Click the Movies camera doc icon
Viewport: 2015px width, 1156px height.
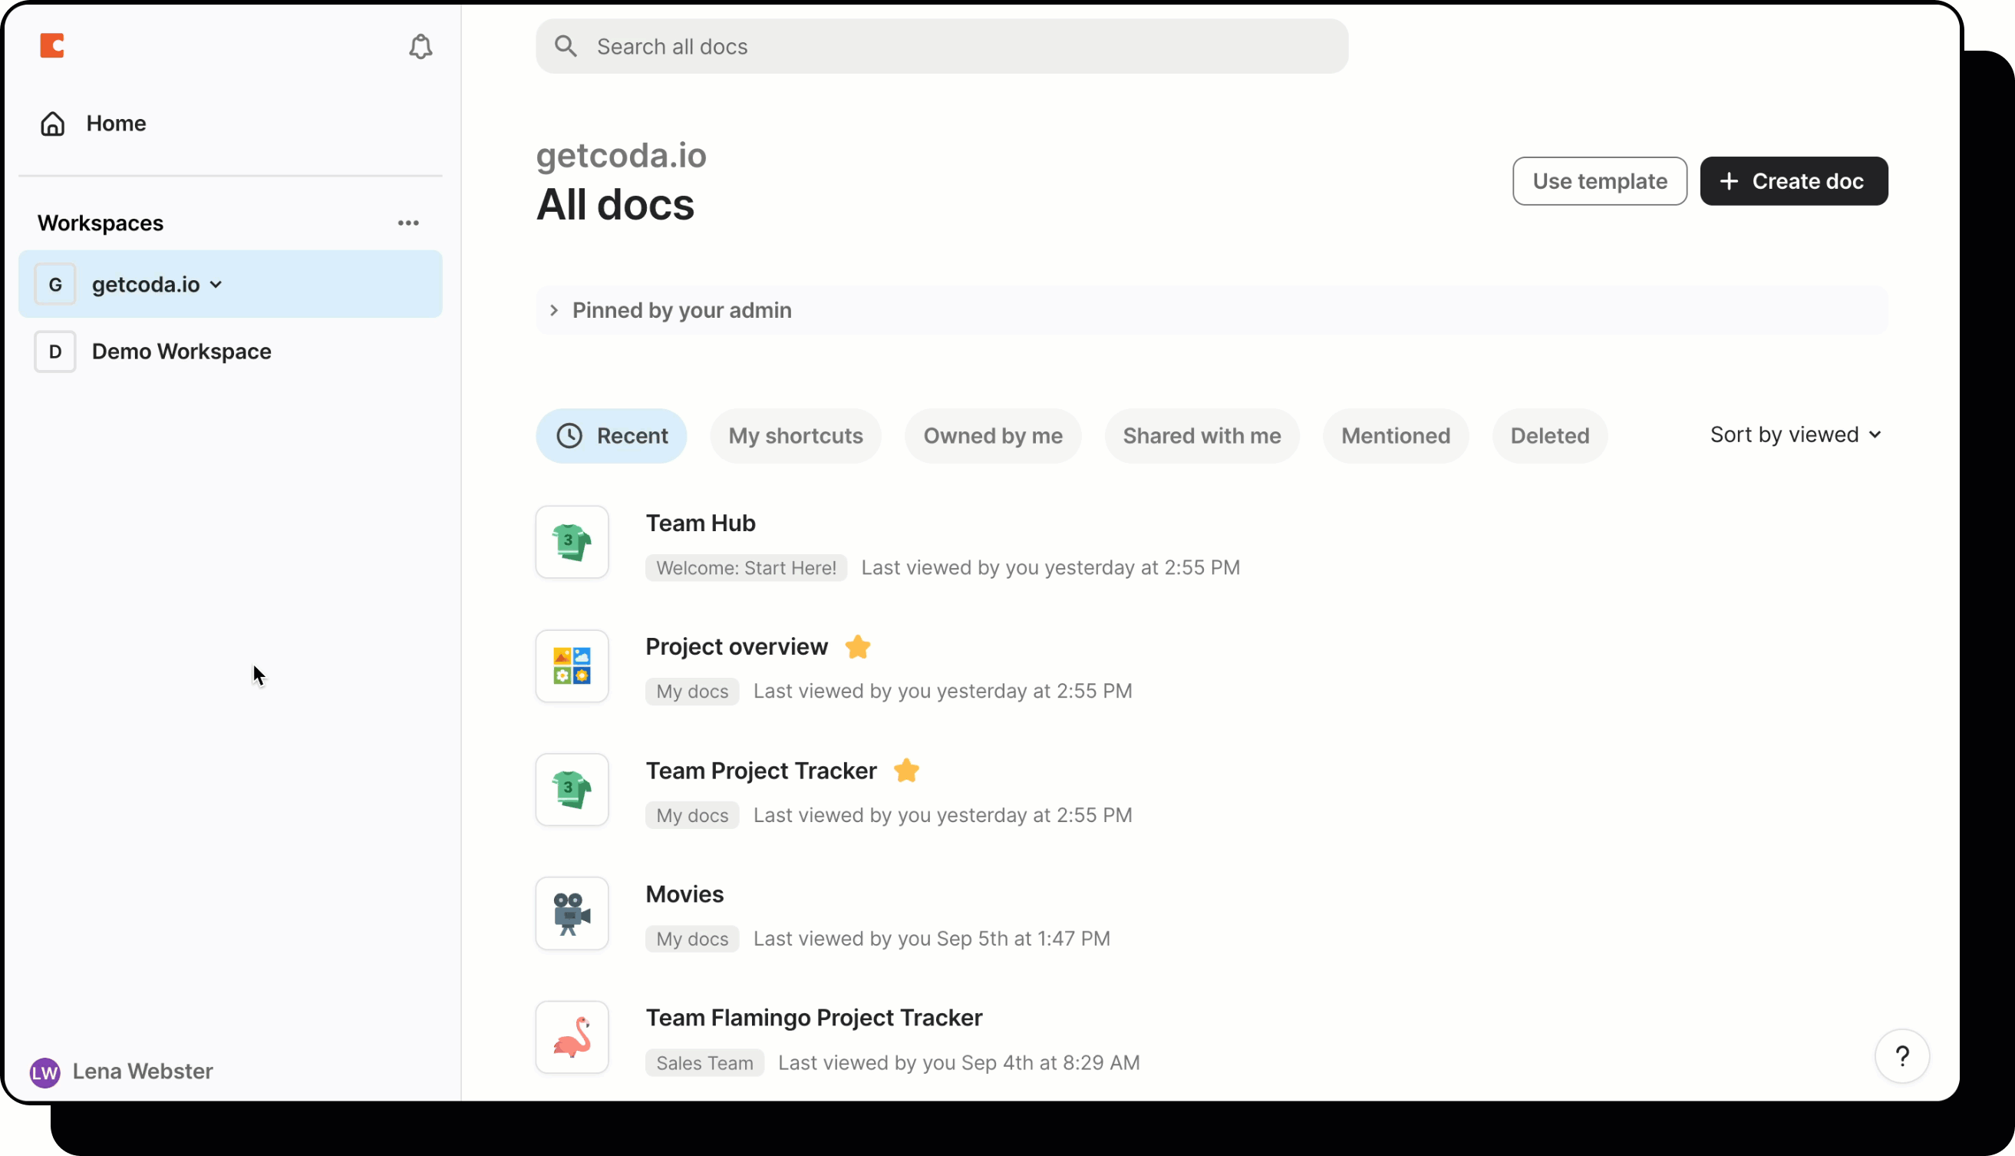point(572,913)
